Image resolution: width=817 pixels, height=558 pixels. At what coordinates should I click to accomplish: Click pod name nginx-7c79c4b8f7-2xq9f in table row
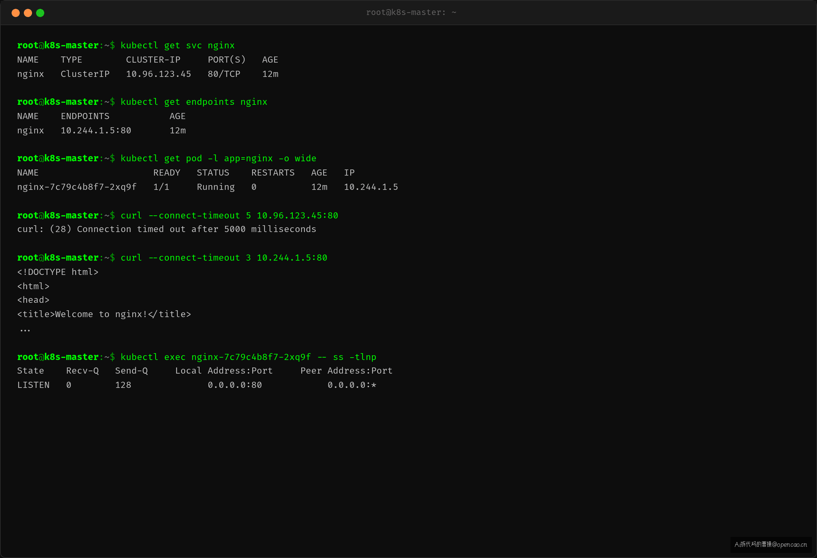coord(77,187)
